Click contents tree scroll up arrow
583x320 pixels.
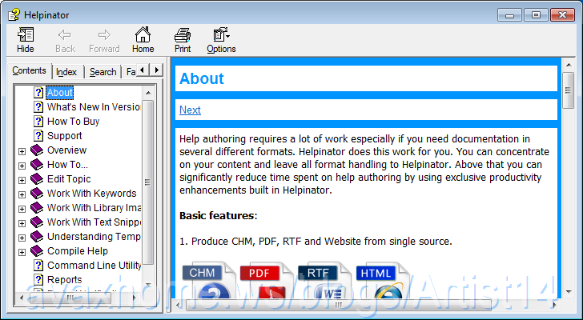pos(148,93)
